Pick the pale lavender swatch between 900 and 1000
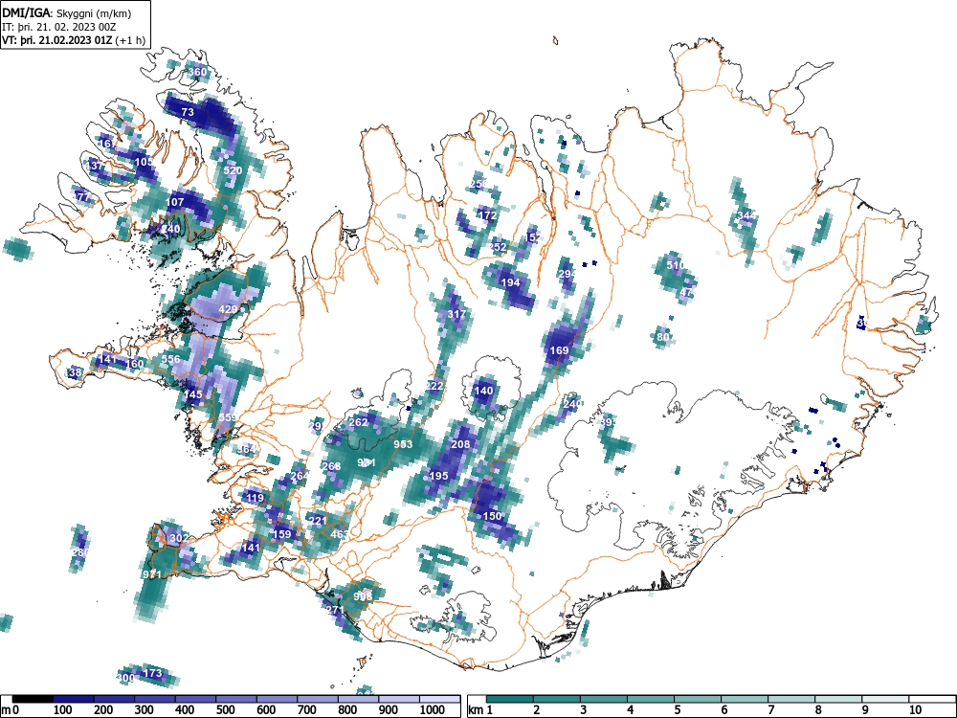 click(399, 699)
